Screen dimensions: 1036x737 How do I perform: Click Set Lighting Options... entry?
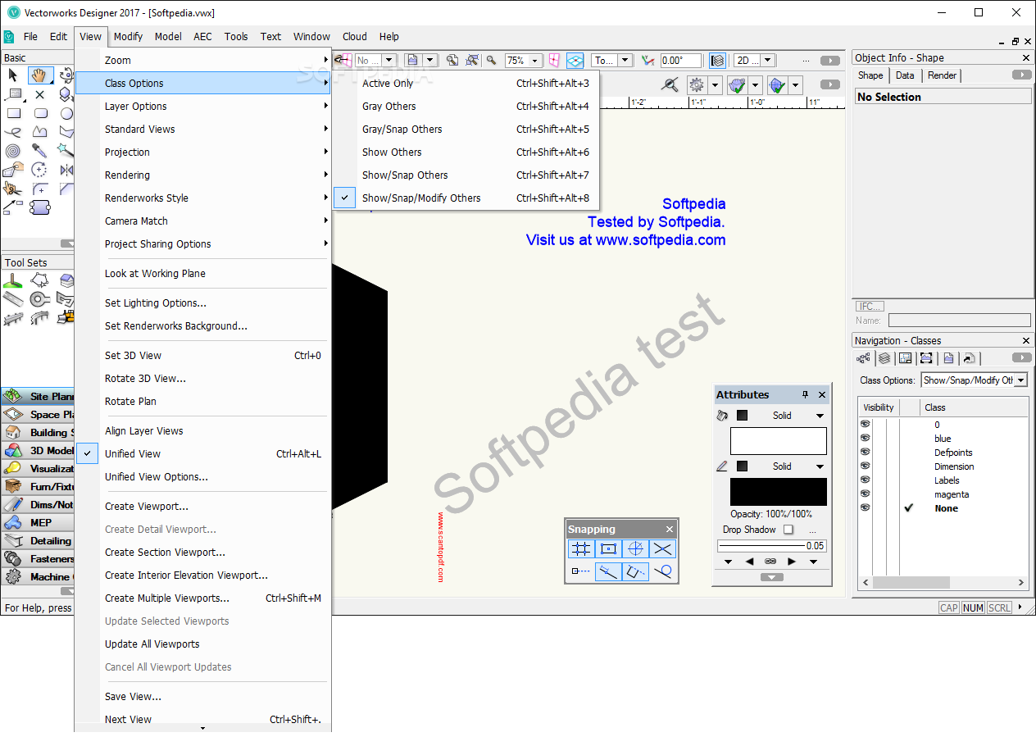[202, 303]
